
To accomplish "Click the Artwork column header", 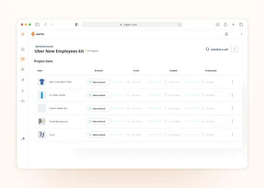I will (x=99, y=71).
